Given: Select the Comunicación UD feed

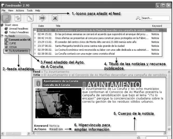Looking at the screenshot, I should [x=20, y=39].
